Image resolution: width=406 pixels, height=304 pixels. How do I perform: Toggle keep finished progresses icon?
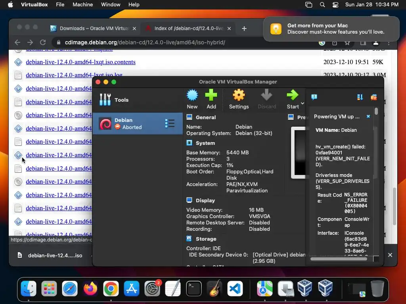pyautogui.click(x=360, y=97)
